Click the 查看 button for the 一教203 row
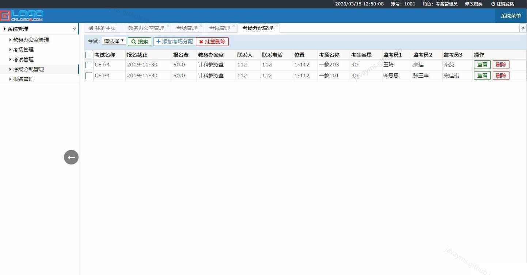This screenshot has width=527, height=275. (482, 65)
